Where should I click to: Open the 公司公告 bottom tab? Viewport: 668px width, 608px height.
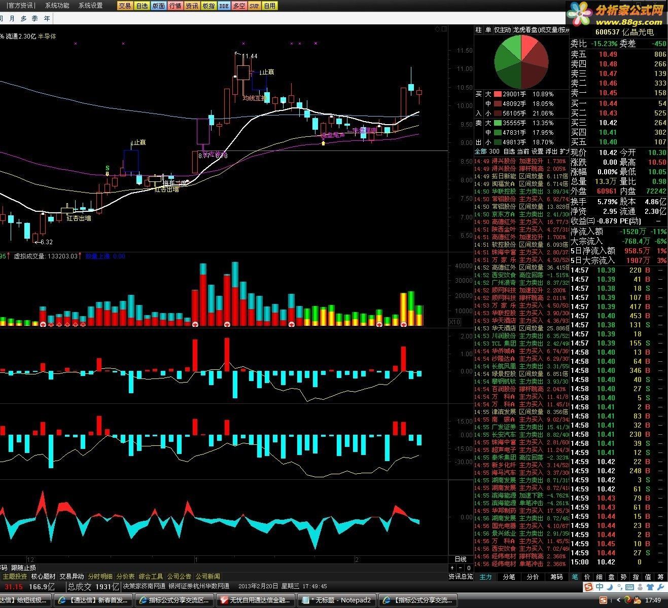point(180,577)
